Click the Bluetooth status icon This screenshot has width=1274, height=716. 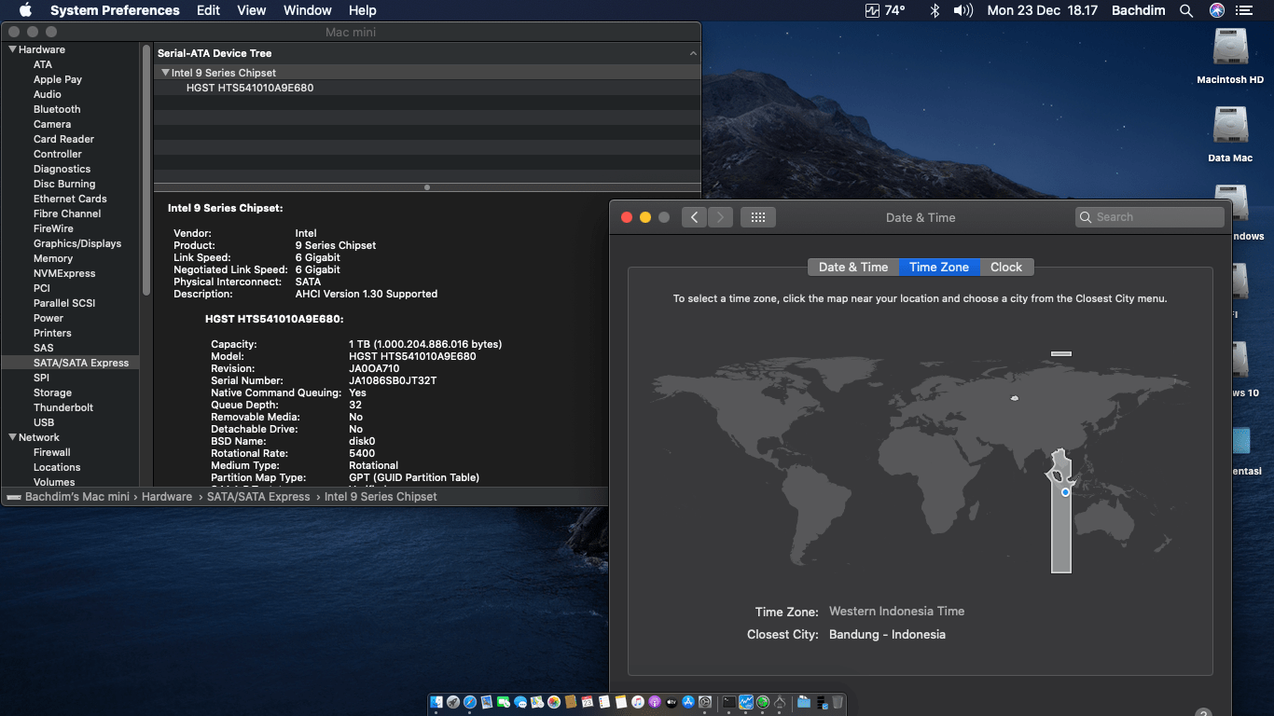[x=935, y=10]
